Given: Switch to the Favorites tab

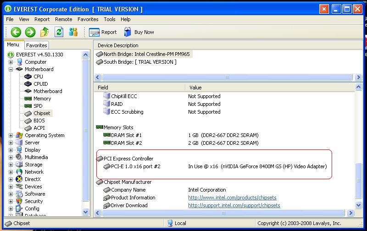Looking at the screenshot, I should pos(37,45).
